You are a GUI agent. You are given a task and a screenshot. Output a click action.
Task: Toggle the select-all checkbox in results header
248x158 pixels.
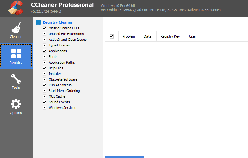(112, 37)
